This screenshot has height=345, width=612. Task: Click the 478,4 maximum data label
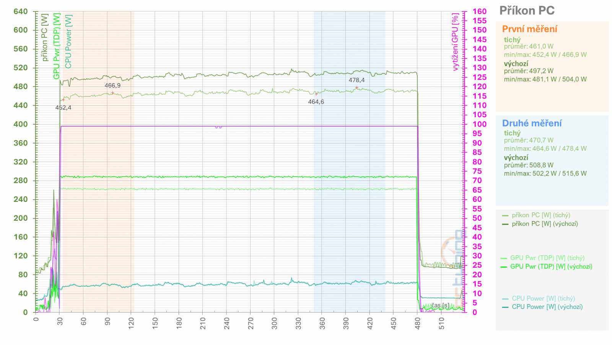356,80
